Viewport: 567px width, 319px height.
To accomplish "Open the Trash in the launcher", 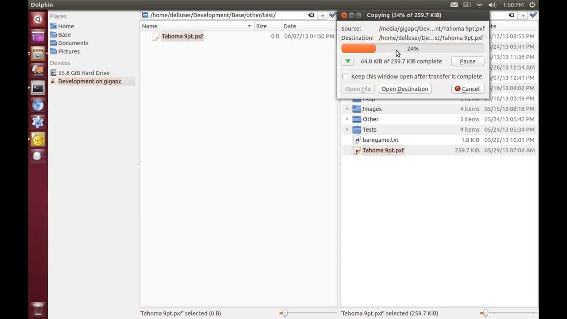I will point(38,308).
